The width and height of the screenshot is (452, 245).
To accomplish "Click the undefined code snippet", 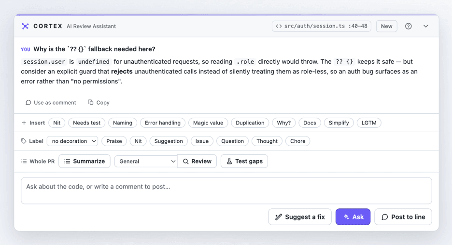I will (x=94, y=62).
